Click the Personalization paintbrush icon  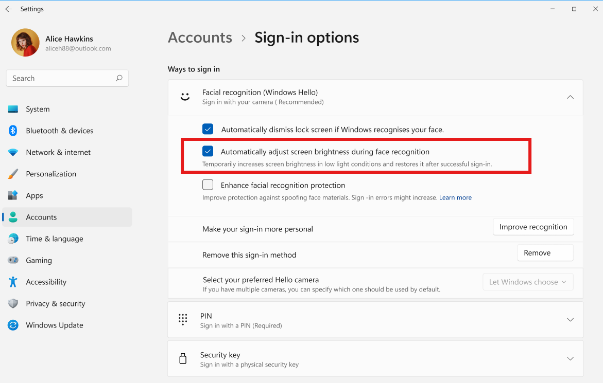[13, 174]
